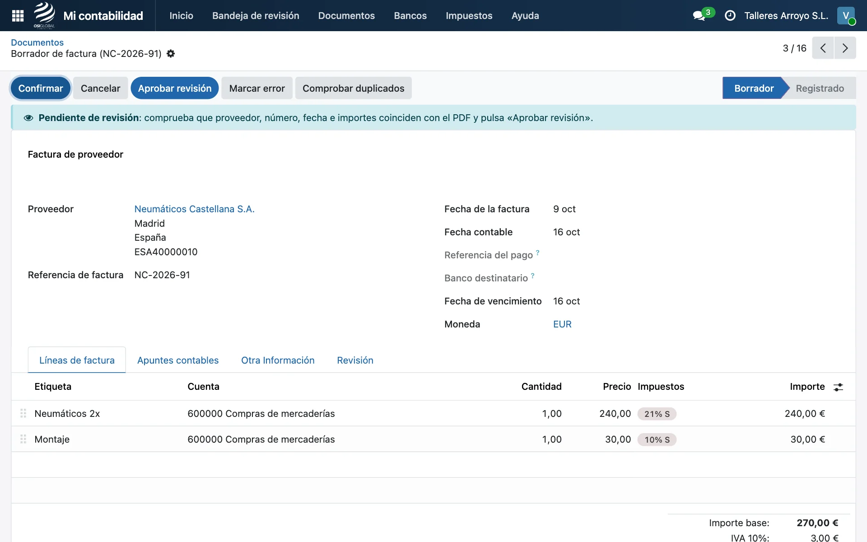The image size is (867, 542).
Task: Open Ayuda menu
Action: [525, 16]
